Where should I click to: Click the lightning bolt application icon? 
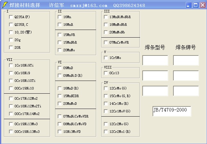coord(5,5)
